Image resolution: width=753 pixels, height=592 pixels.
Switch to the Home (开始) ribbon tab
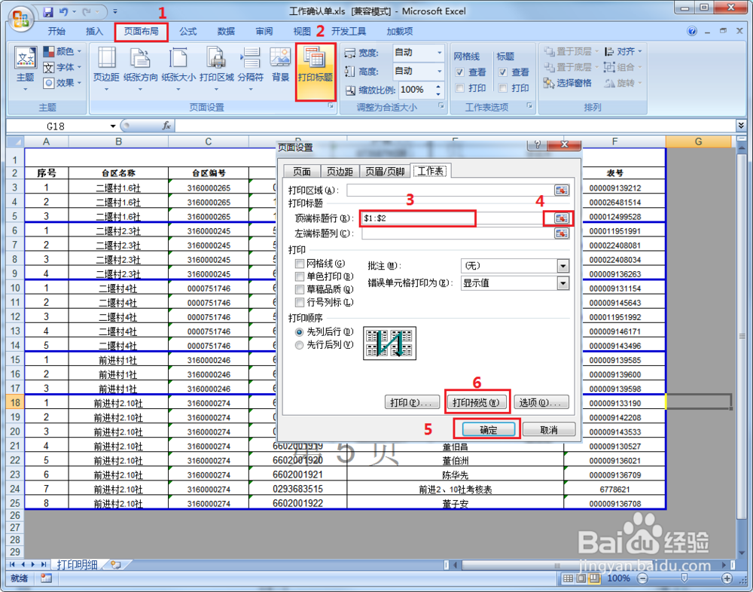point(56,31)
